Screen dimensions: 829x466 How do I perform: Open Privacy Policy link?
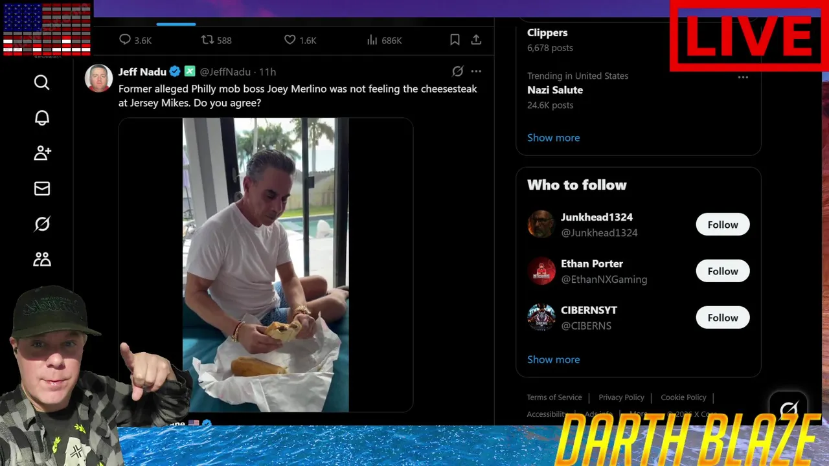[x=621, y=397]
